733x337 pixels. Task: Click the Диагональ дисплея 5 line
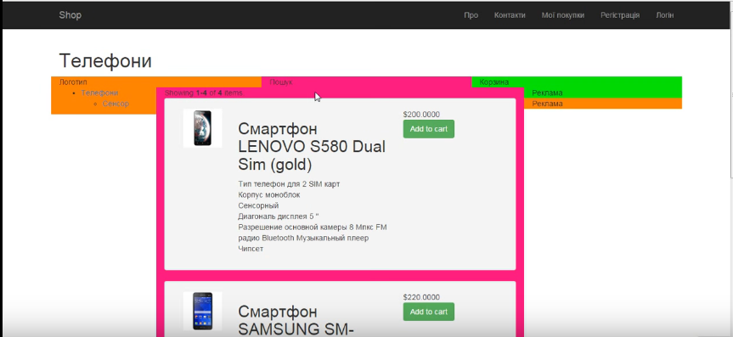pos(279,216)
